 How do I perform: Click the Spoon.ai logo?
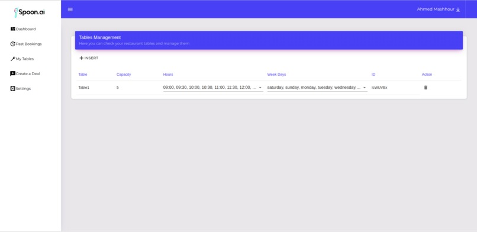(30, 12)
